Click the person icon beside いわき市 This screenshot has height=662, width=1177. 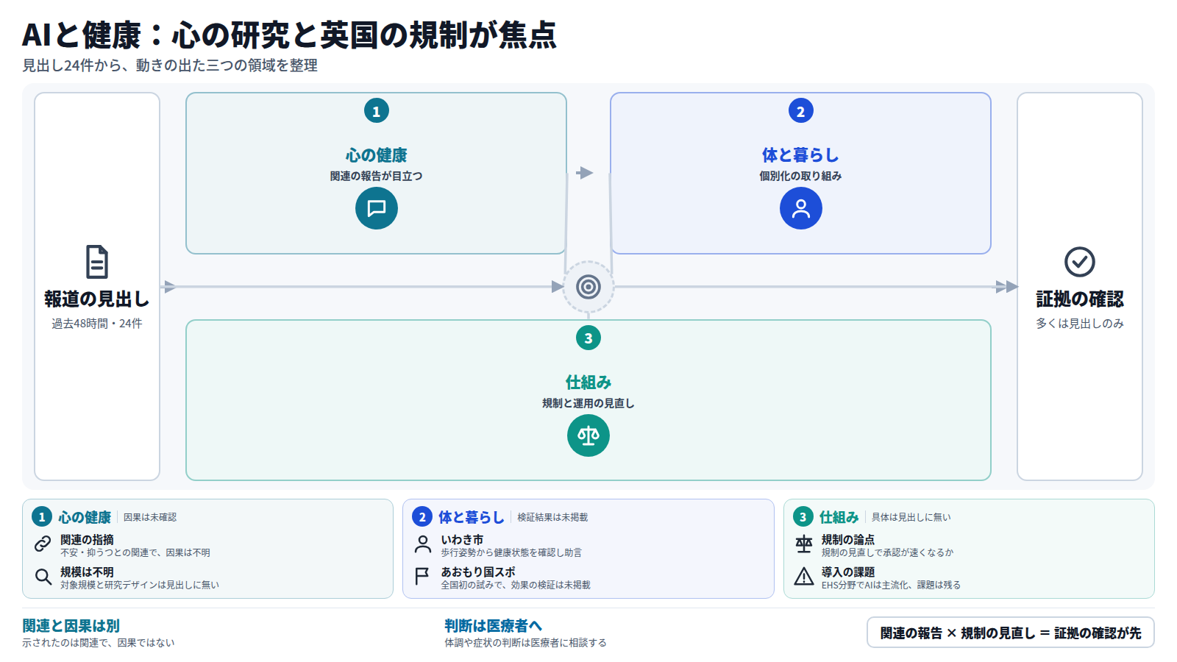[423, 544]
